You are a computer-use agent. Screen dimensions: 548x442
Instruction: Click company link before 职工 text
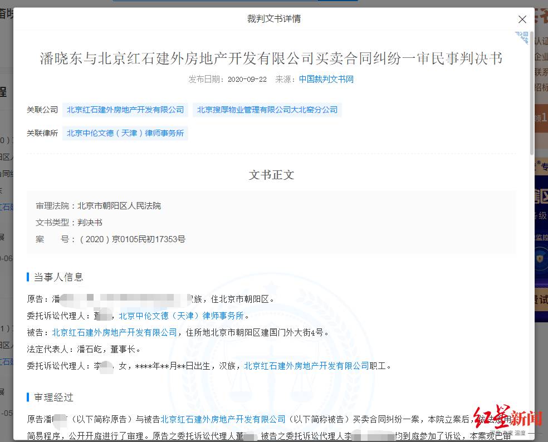(306, 366)
